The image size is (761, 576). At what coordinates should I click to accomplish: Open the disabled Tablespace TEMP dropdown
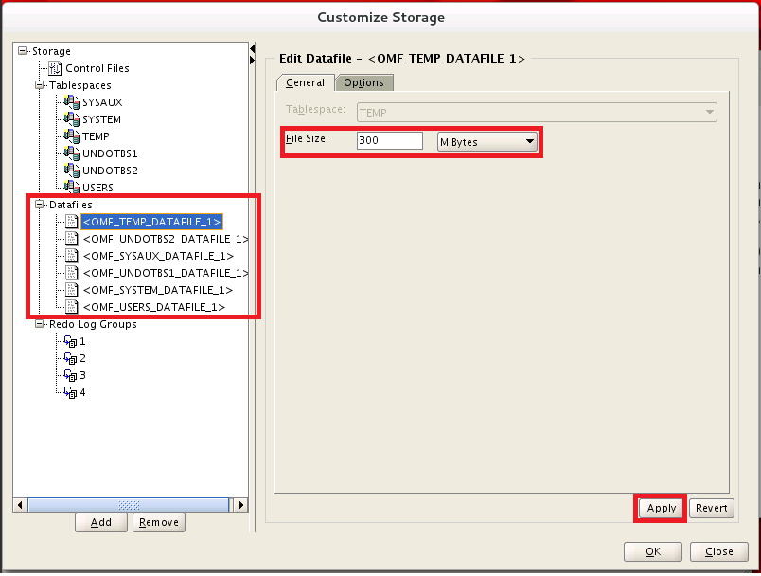coord(537,112)
